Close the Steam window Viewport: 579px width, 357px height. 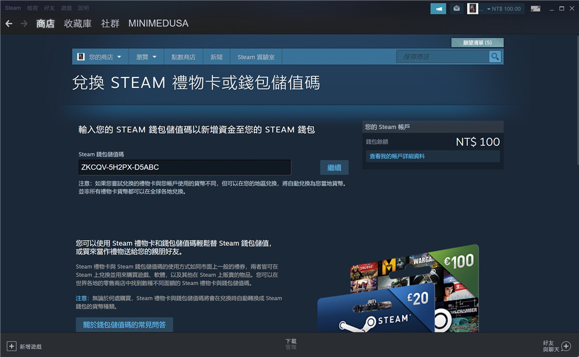tap(572, 9)
